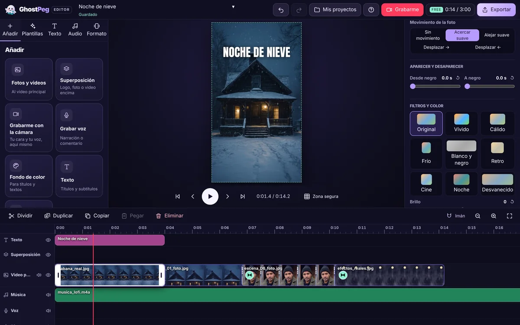Screen dimensions: 520x325
Task: Select the escena_06_foto.jpg clip
Action: (x=288, y=275)
